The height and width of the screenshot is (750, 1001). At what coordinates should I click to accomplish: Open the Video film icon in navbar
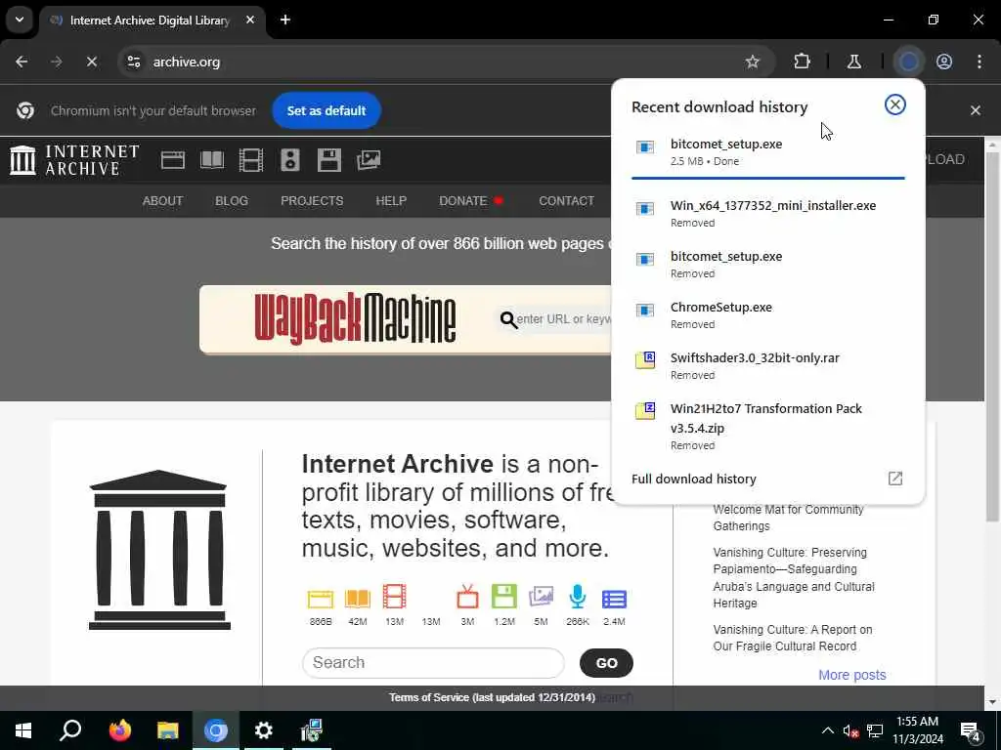click(x=251, y=160)
